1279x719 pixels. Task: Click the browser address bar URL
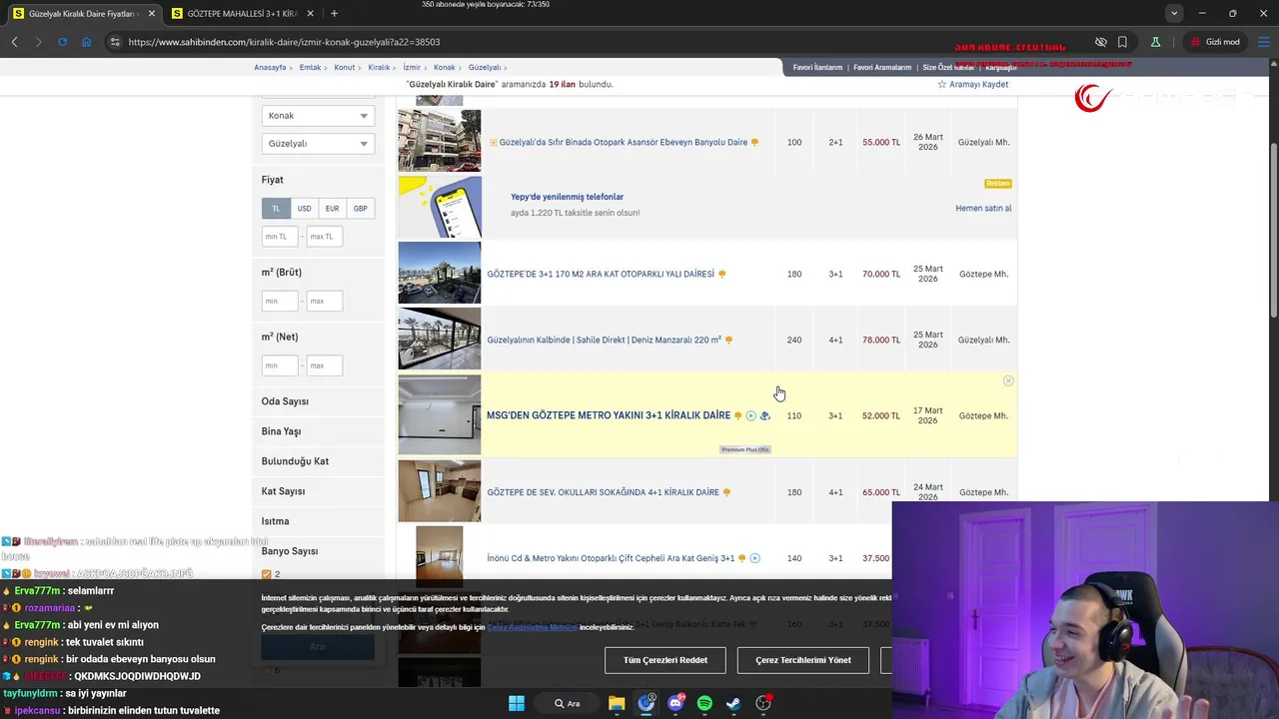284,42
